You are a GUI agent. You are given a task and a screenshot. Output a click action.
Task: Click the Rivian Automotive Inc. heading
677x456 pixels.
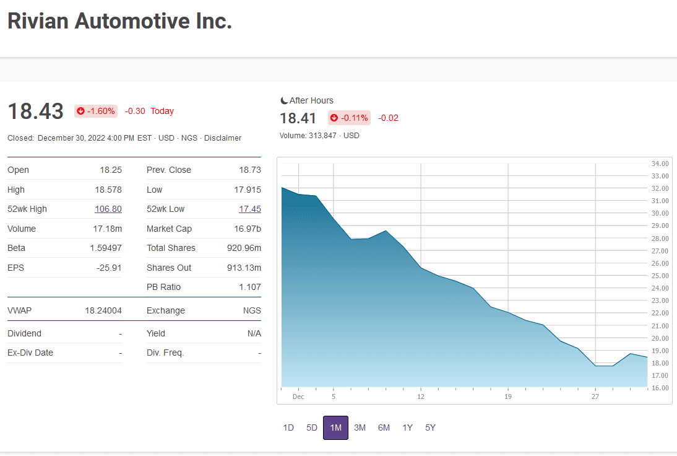click(119, 20)
